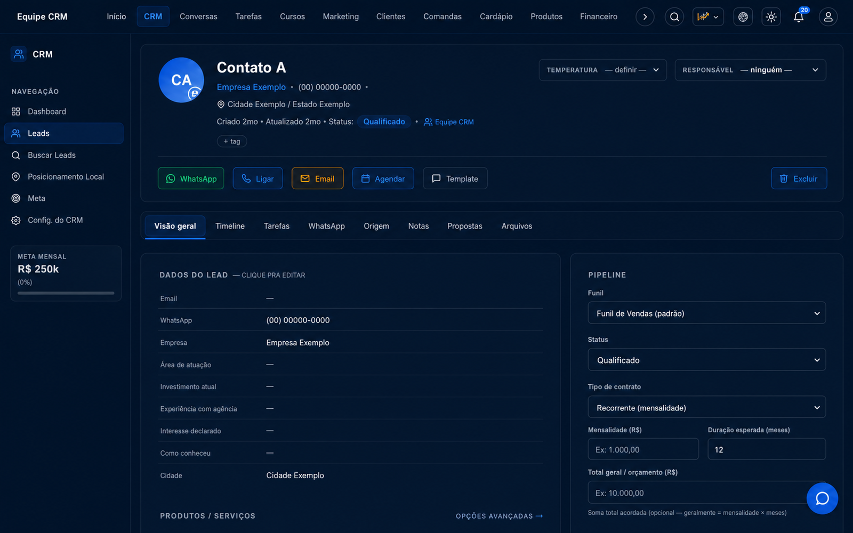Open Início in top navigation
Image resolution: width=853 pixels, height=533 pixels.
pos(116,17)
